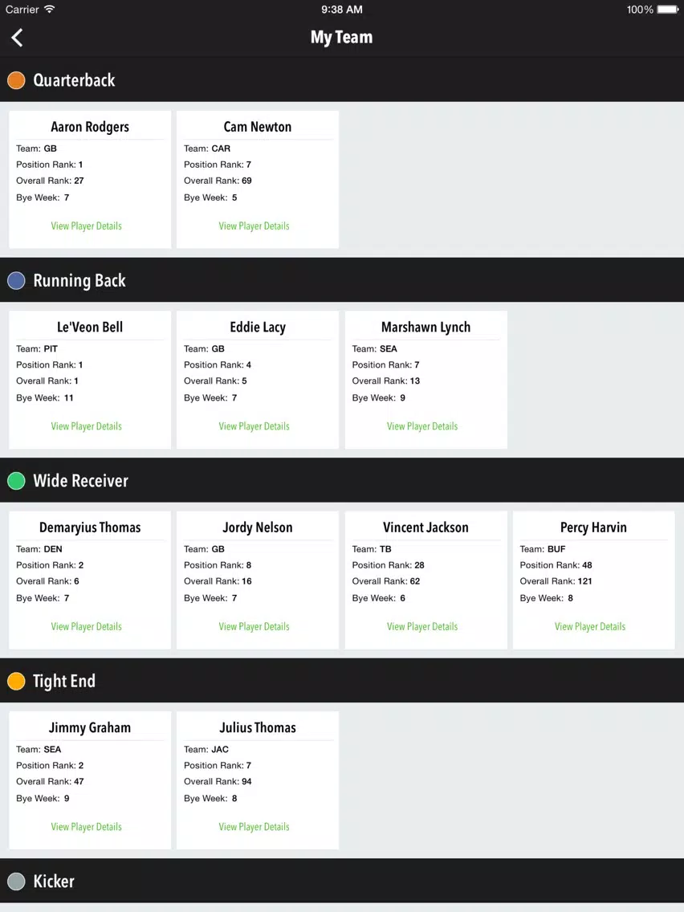
Task: View Player Details for Marshawn Lynch
Action: click(422, 425)
